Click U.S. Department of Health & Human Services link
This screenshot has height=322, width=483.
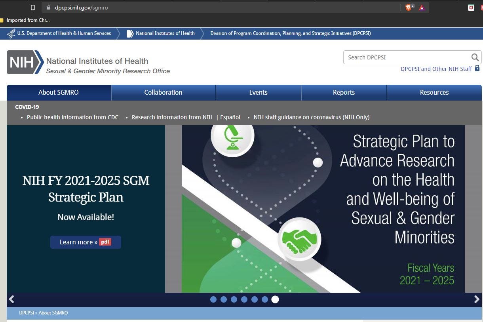point(64,33)
